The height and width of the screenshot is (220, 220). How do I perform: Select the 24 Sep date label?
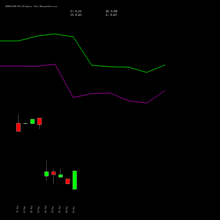point(45,209)
